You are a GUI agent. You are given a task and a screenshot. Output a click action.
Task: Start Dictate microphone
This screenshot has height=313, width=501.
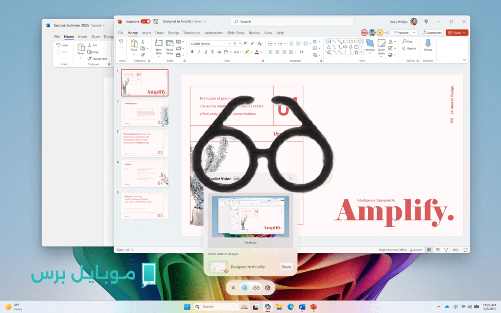[x=428, y=45]
